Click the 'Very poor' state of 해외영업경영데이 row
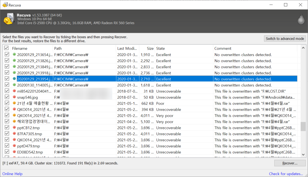This screenshot has height=177, width=308. (x=165, y=122)
